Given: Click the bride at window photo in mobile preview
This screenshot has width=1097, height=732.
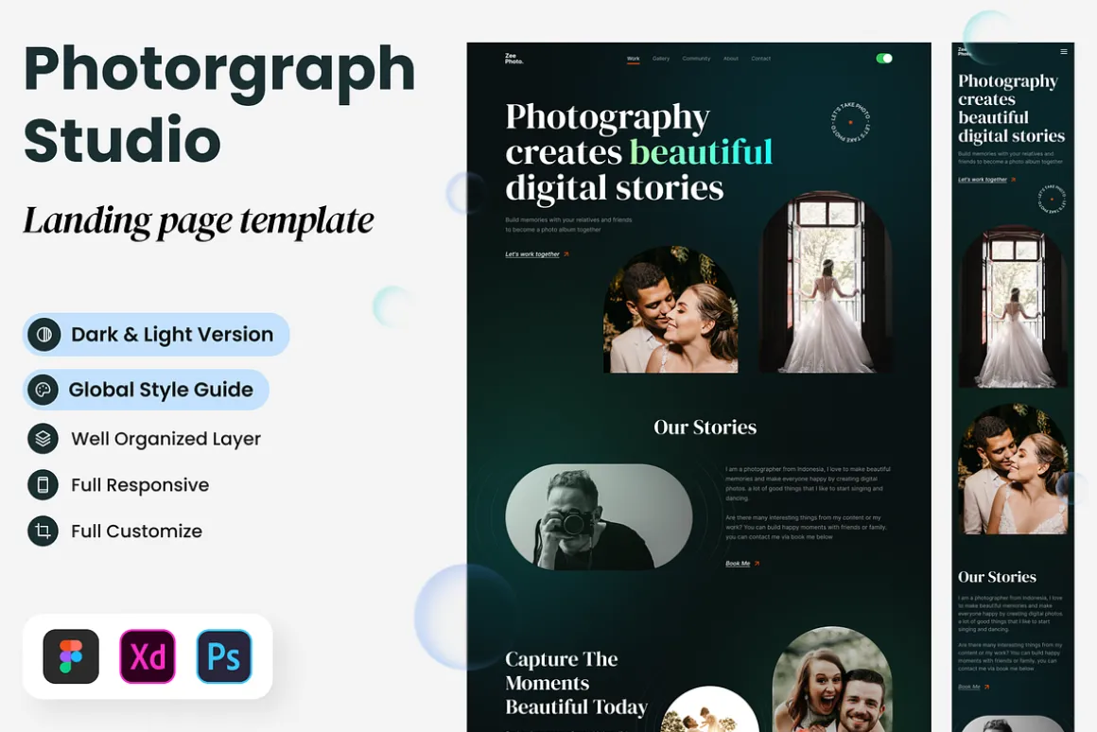Looking at the screenshot, I should tap(1012, 306).
